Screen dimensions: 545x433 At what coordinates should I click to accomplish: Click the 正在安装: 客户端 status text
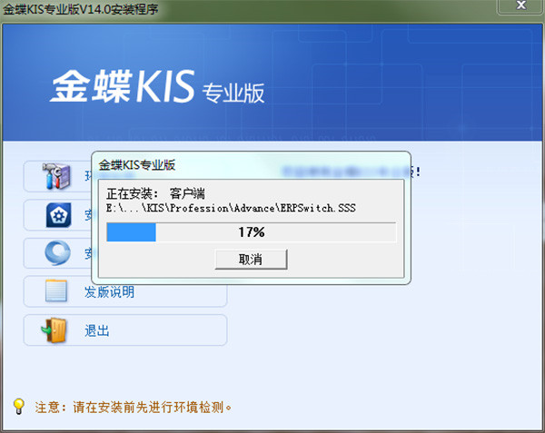pyautogui.click(x=155, y=193)
